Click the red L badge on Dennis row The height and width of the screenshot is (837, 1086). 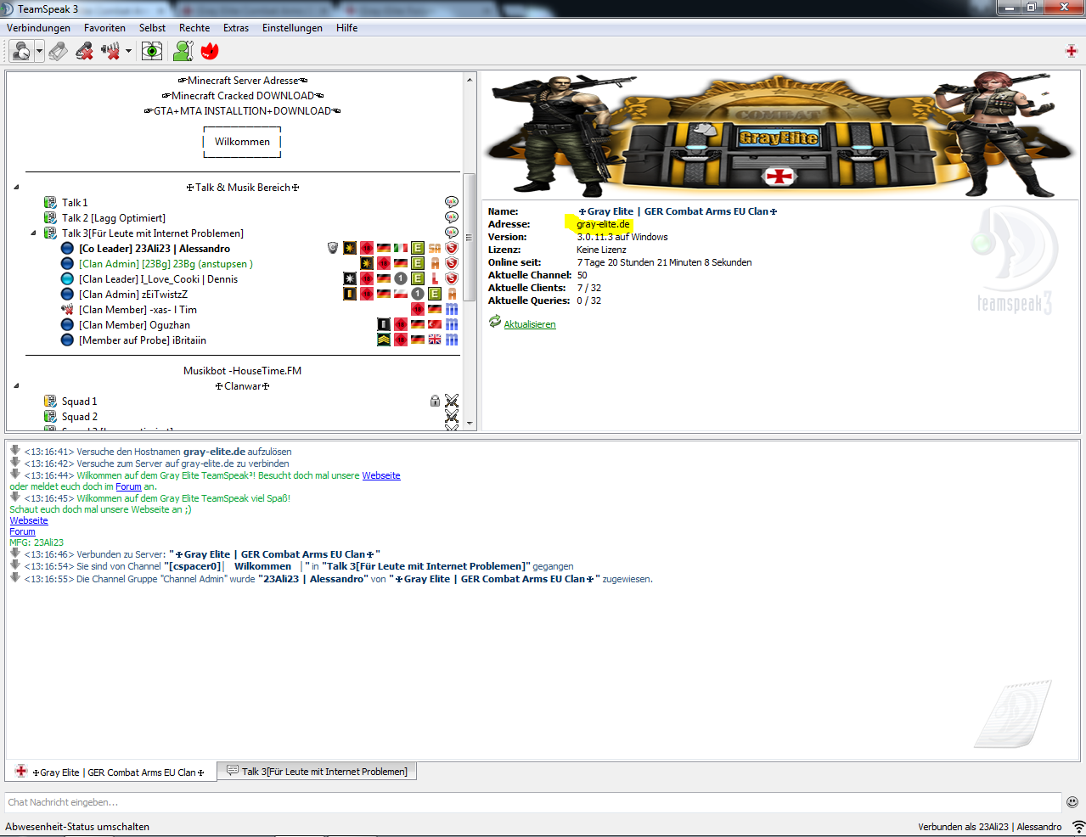coord(435,278)
